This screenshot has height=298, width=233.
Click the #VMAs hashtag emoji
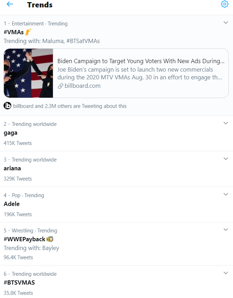(28, 32)
